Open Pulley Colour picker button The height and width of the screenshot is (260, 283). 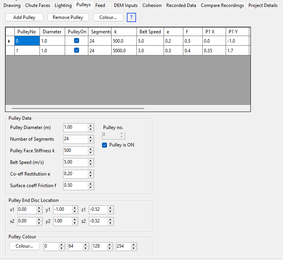tap(24, 246)
